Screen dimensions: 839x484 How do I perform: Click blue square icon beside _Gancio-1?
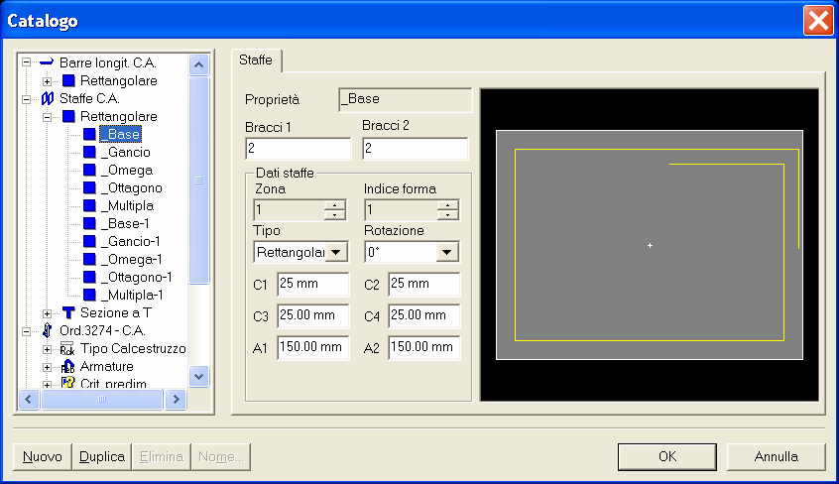[x=89, y=241]
